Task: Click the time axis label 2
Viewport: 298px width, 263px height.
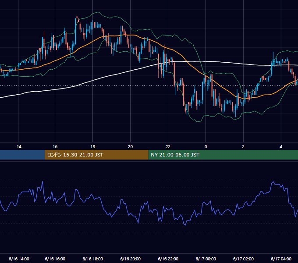Action: pyautogui.click(x=243, y=147)
